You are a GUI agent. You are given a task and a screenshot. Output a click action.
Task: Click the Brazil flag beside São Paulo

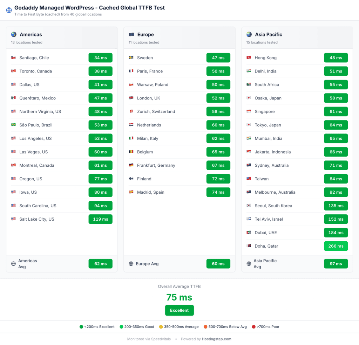coord(14,125)
